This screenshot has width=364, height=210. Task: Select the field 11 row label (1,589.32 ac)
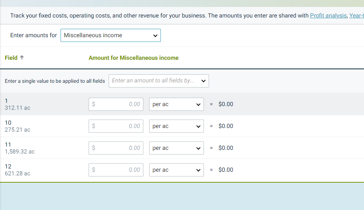[x=20, y=148]
